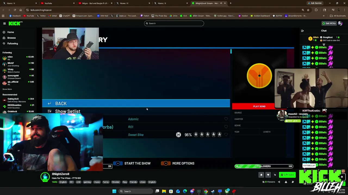Click the IINightZeroII channel avatar
Viewport: 348px width, 195px height.
[45, 177]
